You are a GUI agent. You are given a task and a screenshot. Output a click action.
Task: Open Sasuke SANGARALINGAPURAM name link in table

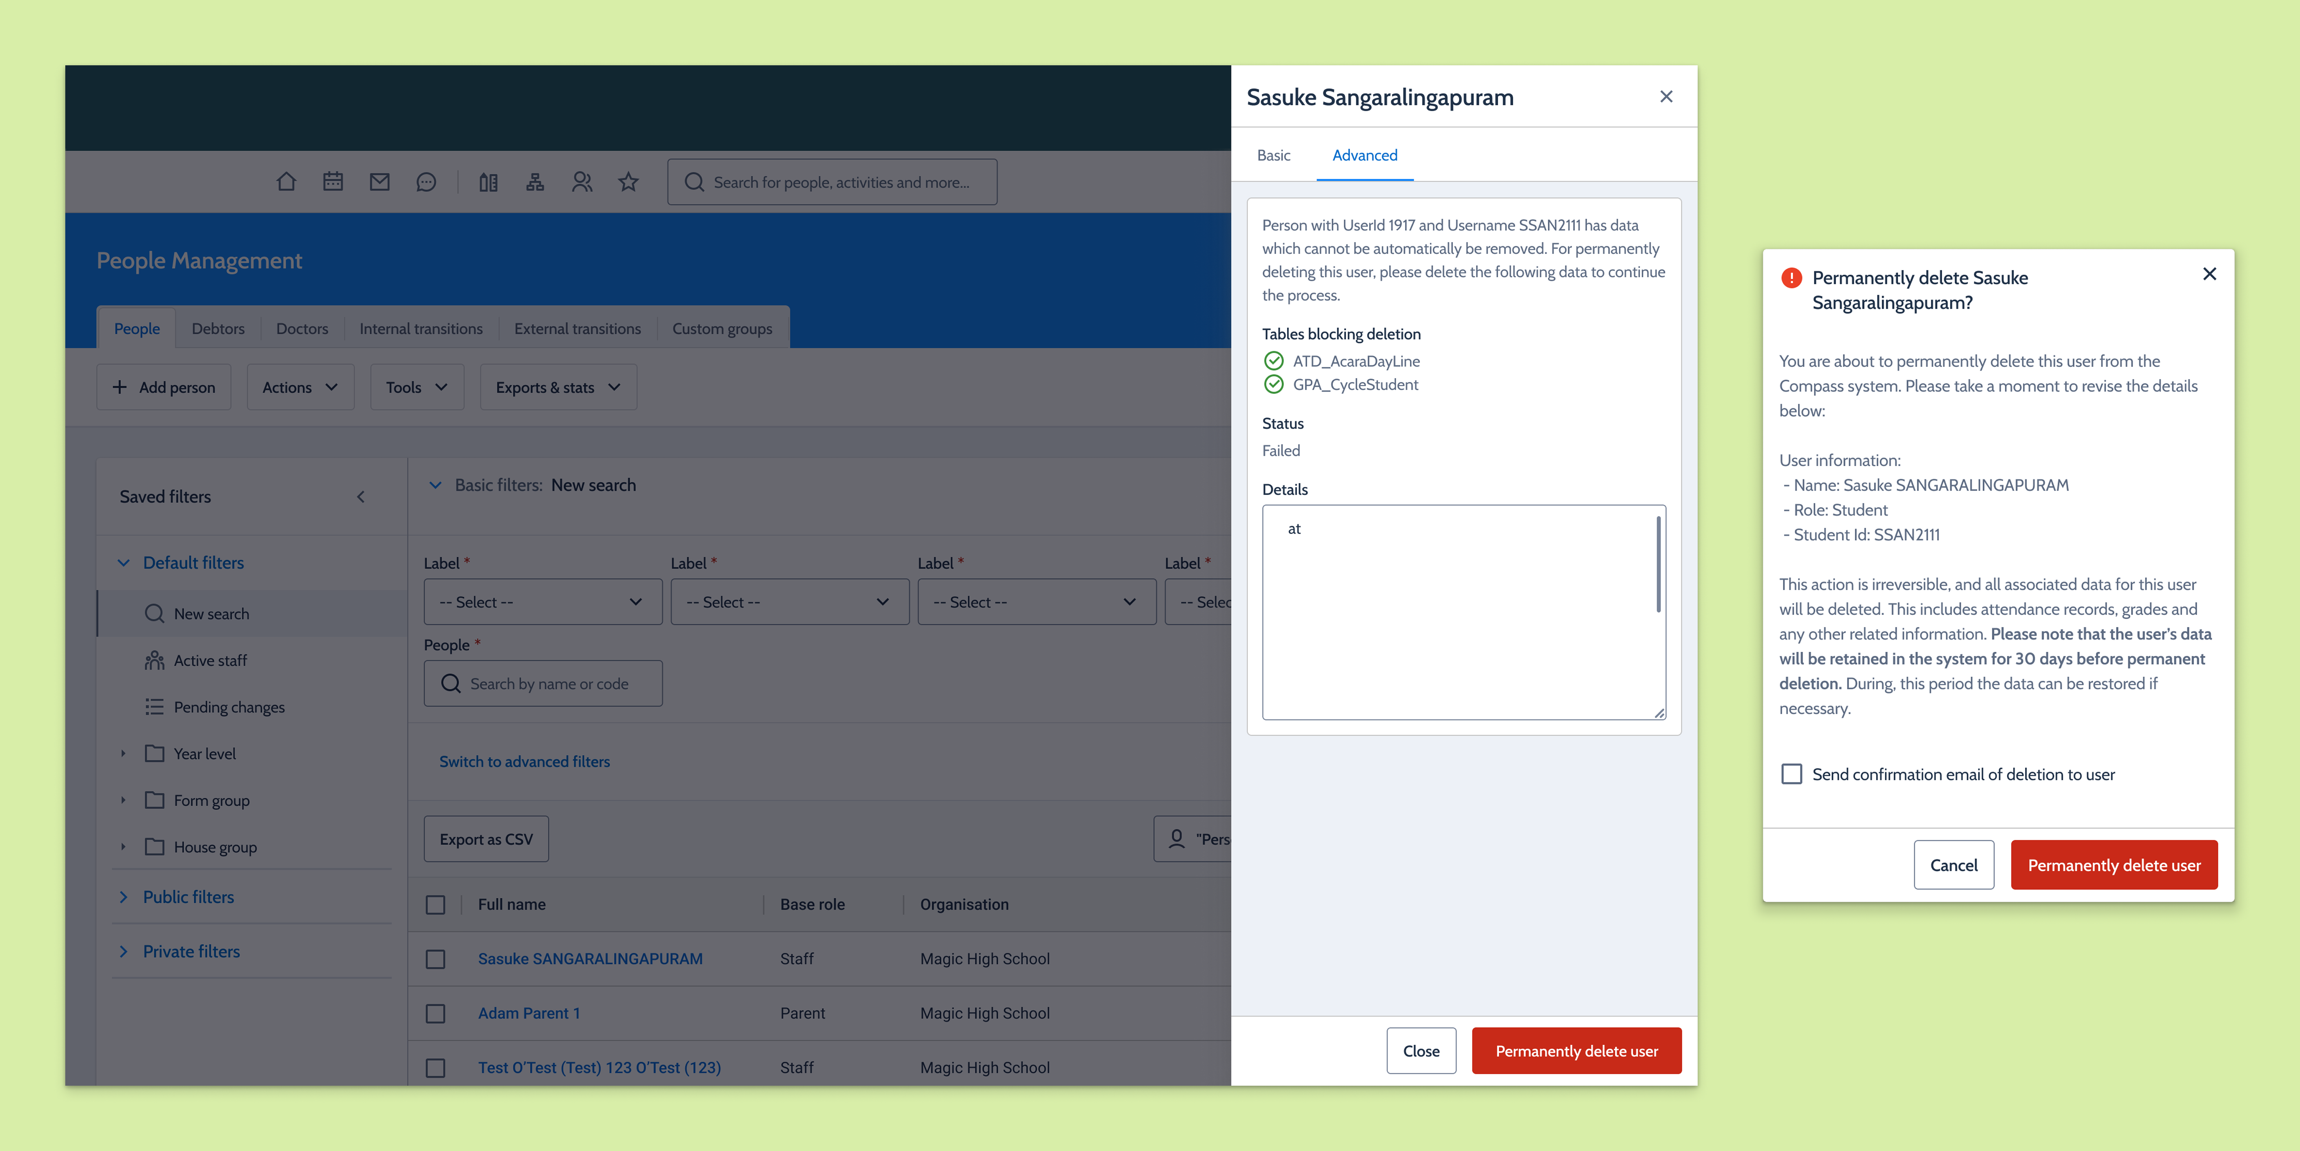(x=590, y=959)
